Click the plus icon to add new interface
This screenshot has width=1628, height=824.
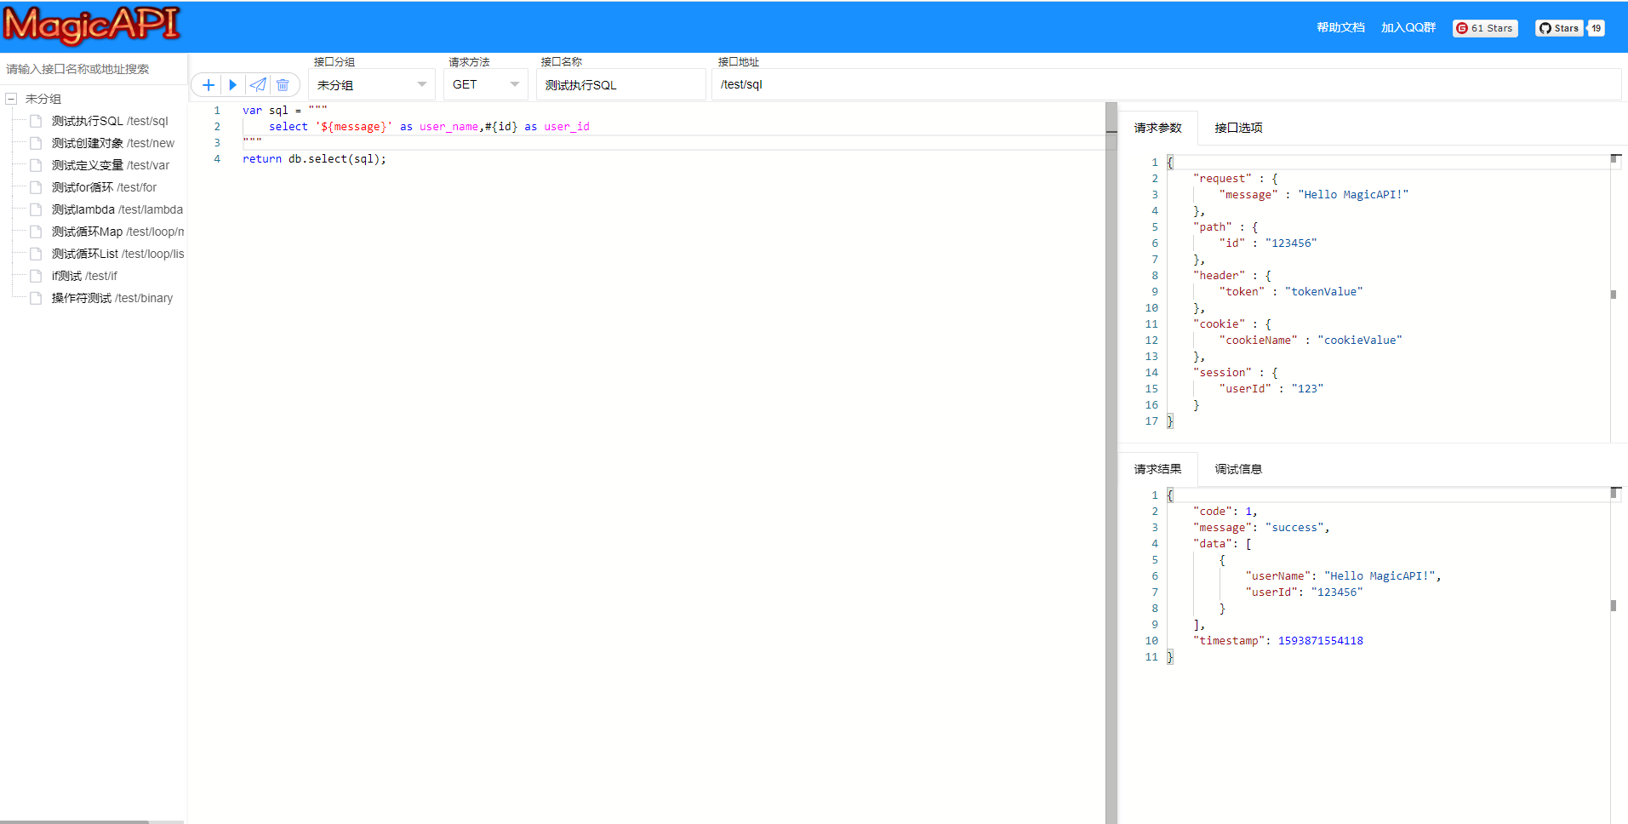[x=208, y=85]
